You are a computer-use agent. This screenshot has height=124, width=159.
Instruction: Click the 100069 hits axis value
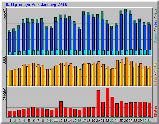5,14
